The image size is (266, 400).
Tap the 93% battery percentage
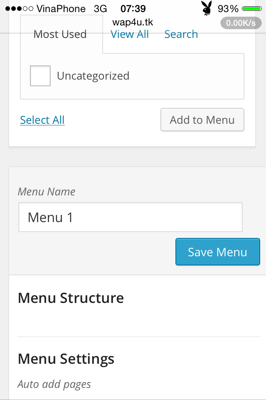[228, 9]
